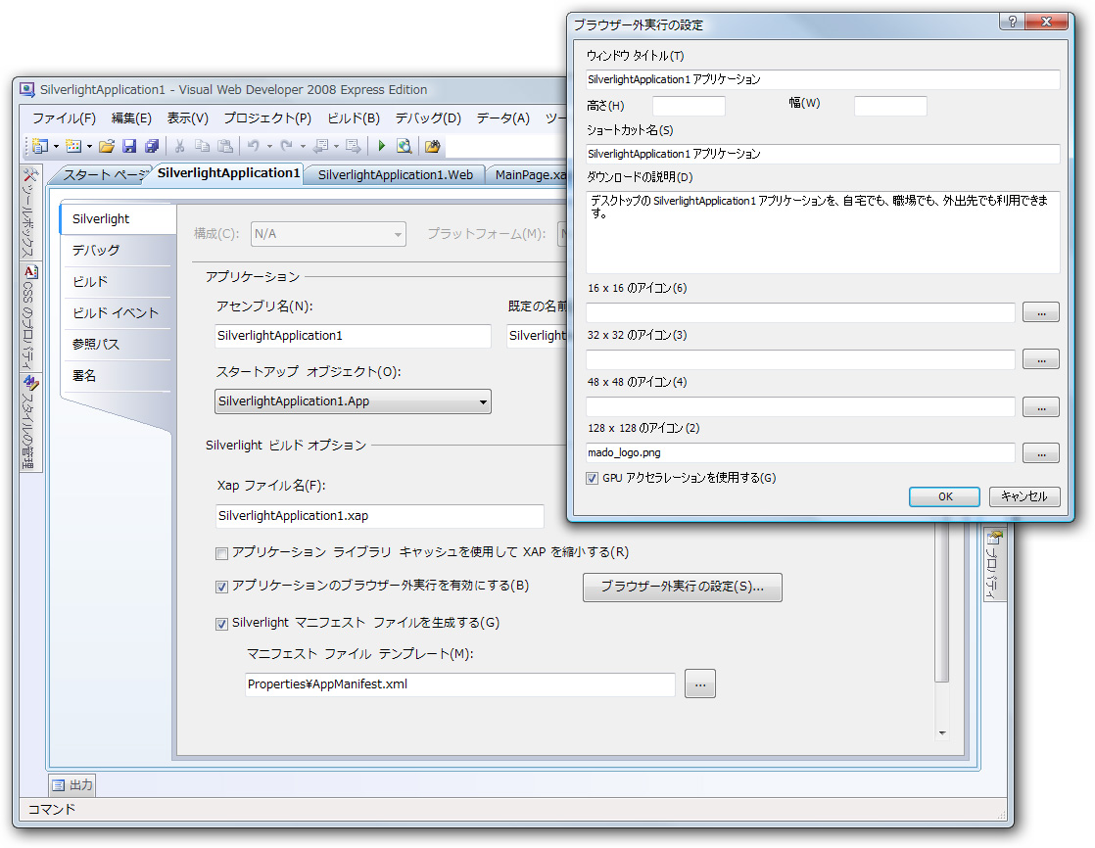This screenshot has width=1095, height=848.
Task: Undo the last action via the toolbar
Action: pyautogui.click(x=253, y=145)
